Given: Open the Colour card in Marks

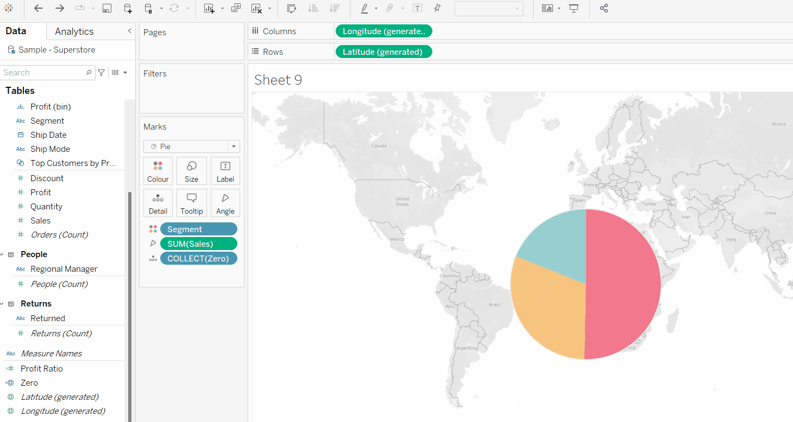Looking at the screenshot, I should coord(158,171).
